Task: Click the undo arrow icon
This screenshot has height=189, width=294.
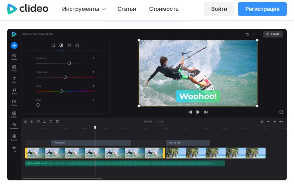Action: 247,34
